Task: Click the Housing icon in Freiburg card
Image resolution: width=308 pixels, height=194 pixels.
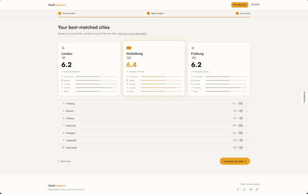Action: click(192, 84)
